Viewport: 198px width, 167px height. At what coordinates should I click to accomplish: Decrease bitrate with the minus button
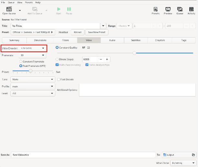pos(101,59)
